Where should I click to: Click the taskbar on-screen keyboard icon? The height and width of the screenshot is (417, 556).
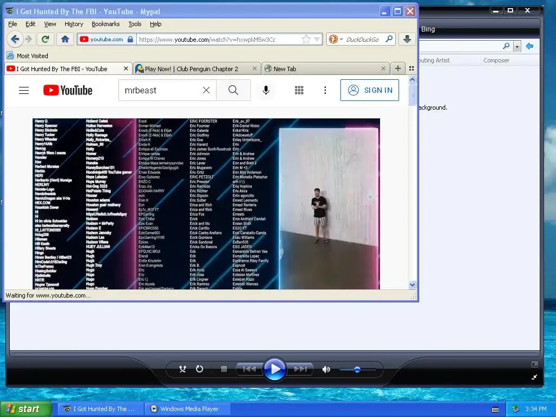(x=495, y=409)
